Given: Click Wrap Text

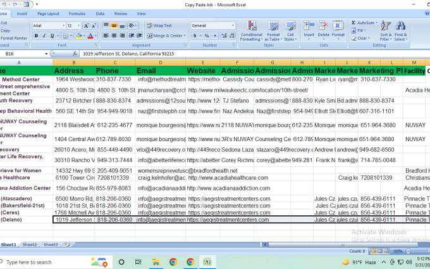Looking at the screenshot, I should [x=159, y=25].
